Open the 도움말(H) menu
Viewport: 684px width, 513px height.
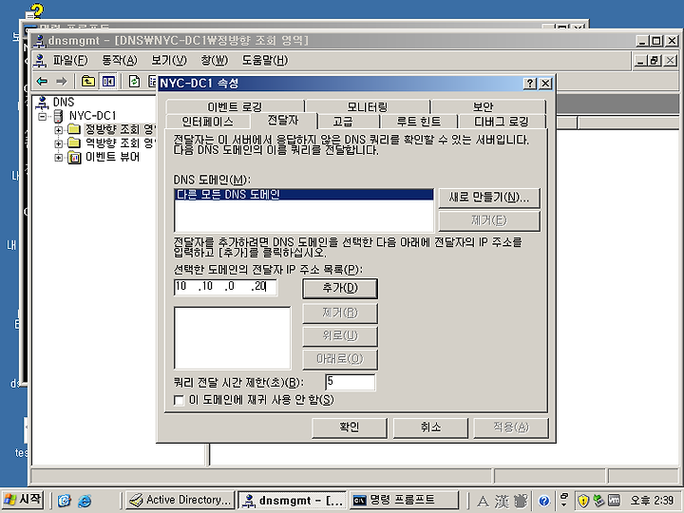(265, 60)
